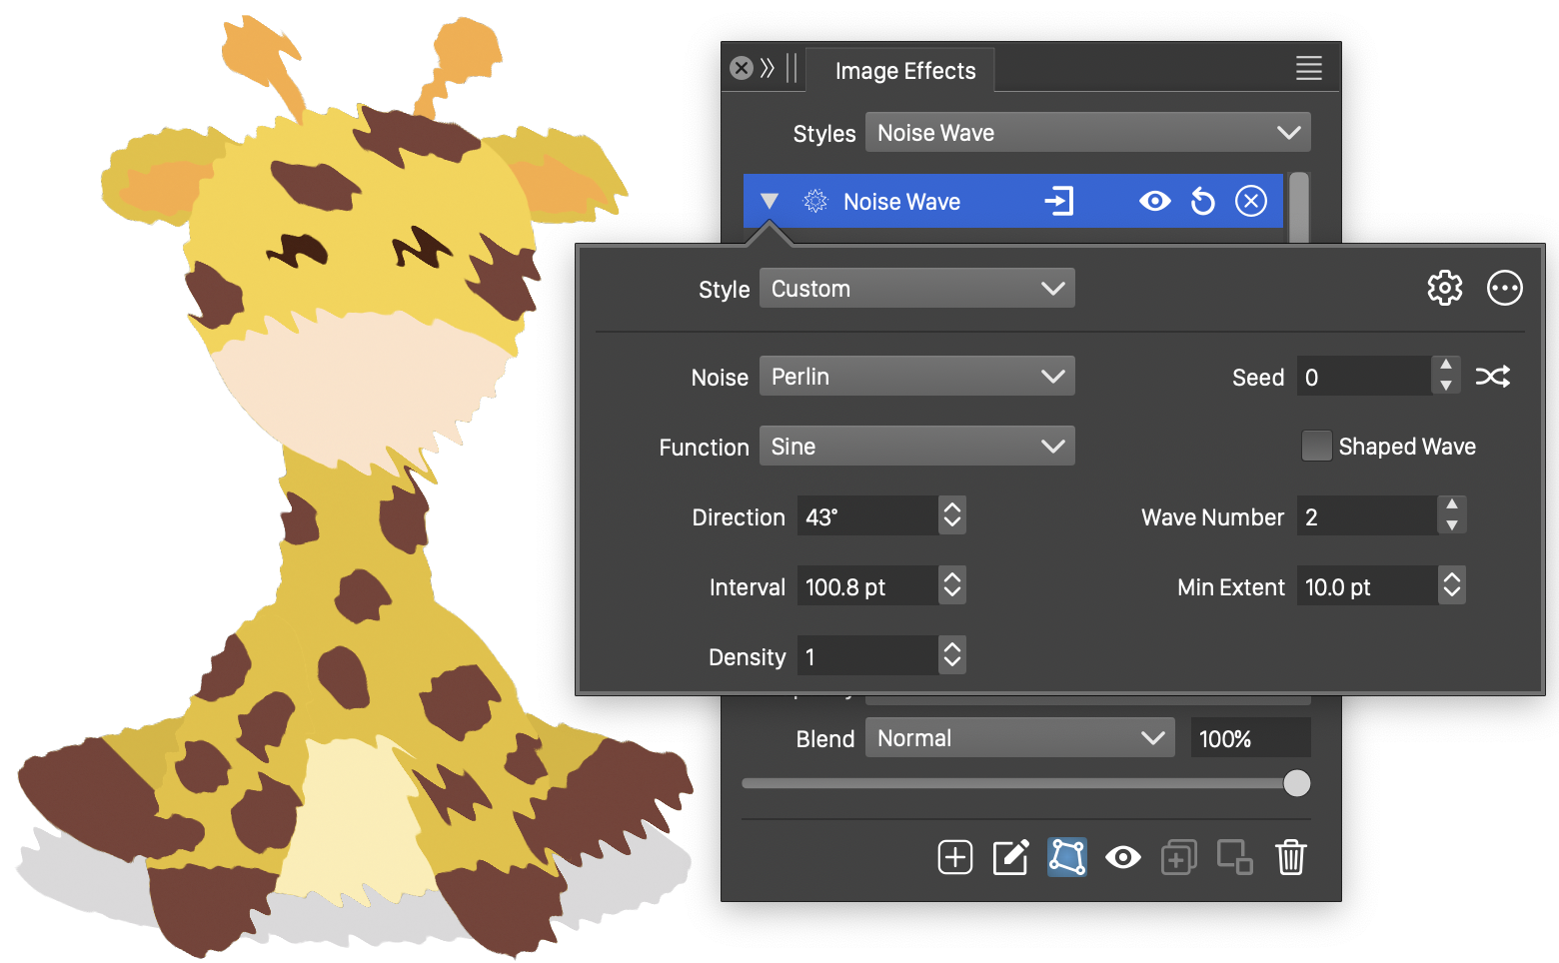Image resolution: width=1559 pixels, height=963 pixels.
Task: Click the Noise Wave import arrow icon
Action: tap(1058, 202)
